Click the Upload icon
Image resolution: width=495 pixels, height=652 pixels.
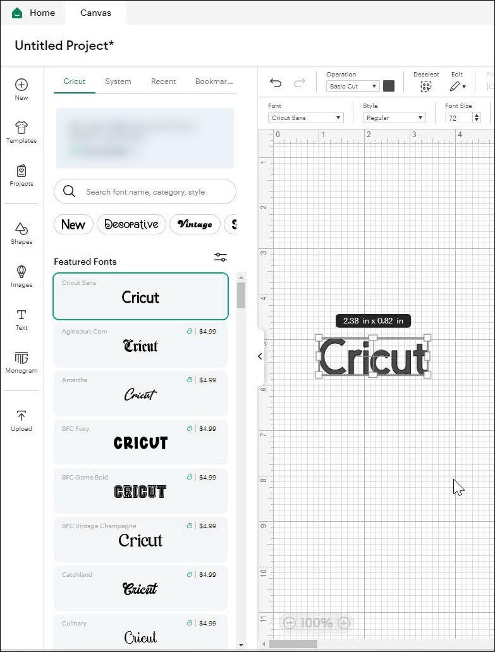tap(21, 416)
